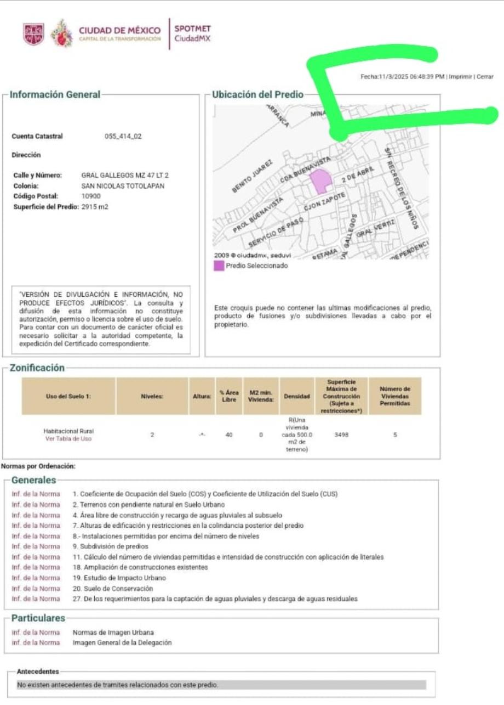Click the Predio Seleccionado legend color box

point(219,266)
